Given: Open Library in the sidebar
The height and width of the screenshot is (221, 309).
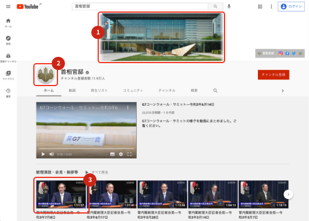Looking at the screenshot, I should click(x=8, y=75).
